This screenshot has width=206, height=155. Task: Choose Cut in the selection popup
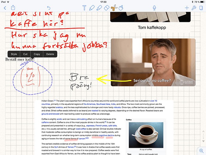point(25,54)
